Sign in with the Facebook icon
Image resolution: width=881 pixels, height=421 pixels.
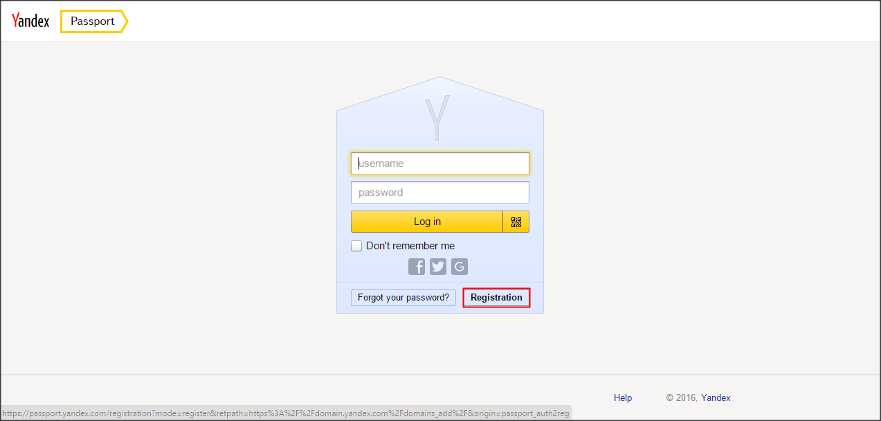click(417, 267)
